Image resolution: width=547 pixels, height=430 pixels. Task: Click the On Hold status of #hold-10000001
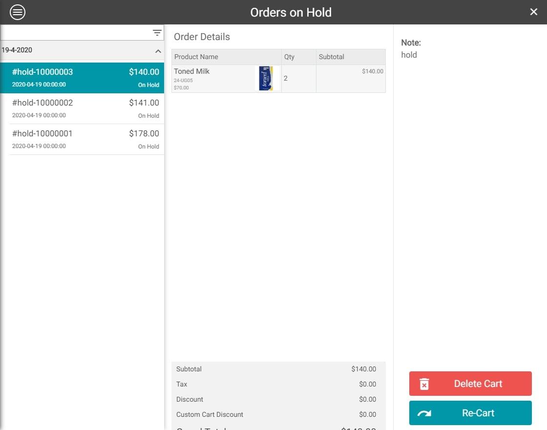148,147
